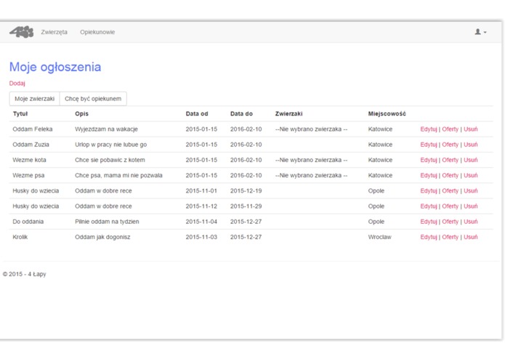
Task: Delete Husky listing starting 2015-11-12
Action: pyautogui.click(x=471, y=206)
